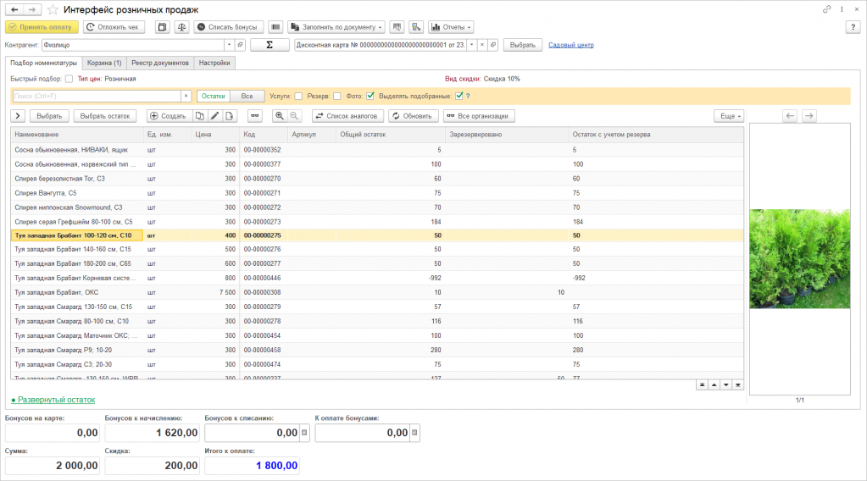The width and height of the screenshot is (867, 481).
Task: Click the sigma recalculation button
Action: 270,45
